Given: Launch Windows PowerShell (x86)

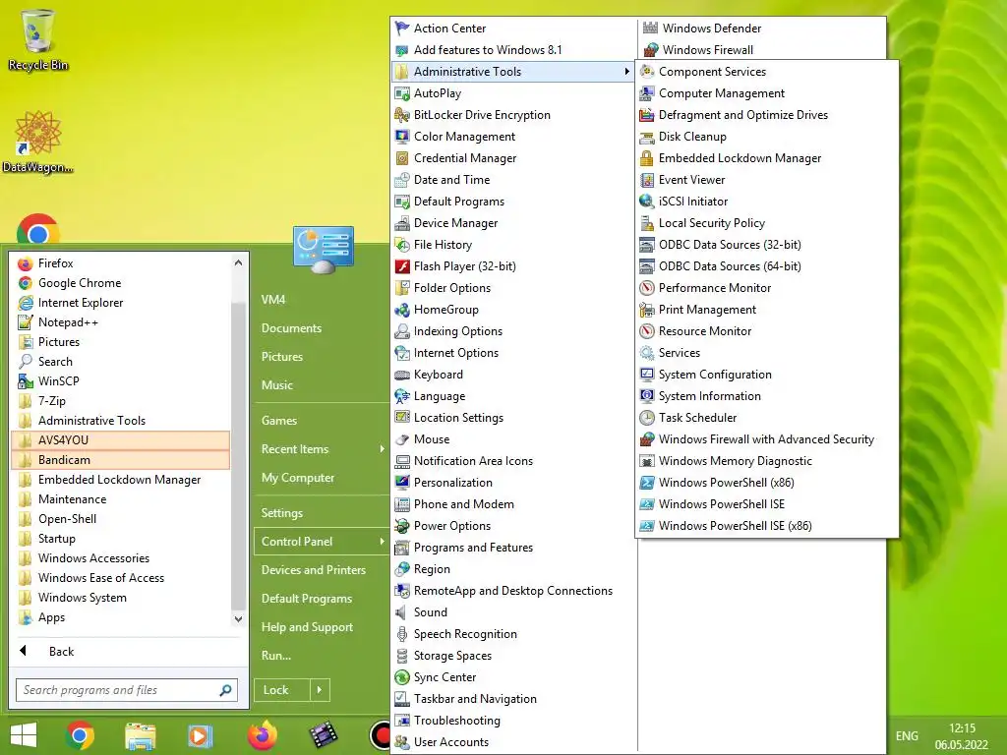Looking at the screenshot, I should [x=767, y=482].
